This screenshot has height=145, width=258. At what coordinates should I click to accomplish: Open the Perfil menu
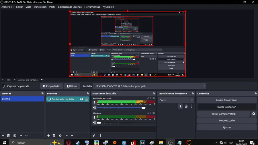tap(52, 7)
